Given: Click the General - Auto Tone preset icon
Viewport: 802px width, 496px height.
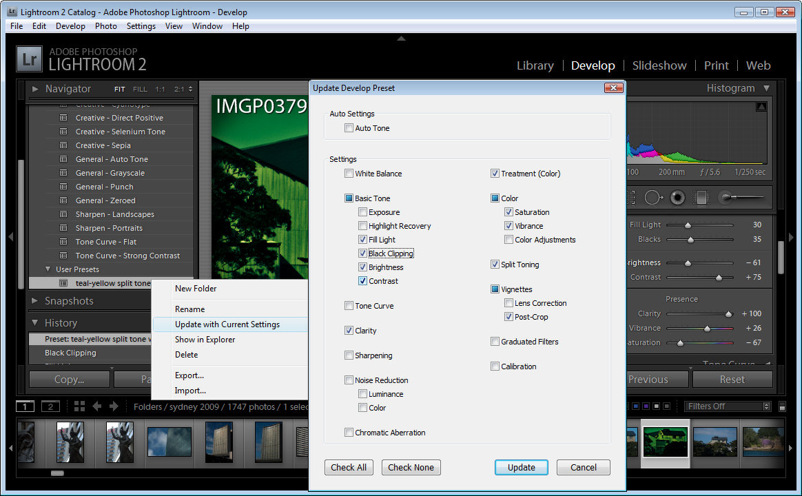Looking at the screenshot, I should (63, 159).
